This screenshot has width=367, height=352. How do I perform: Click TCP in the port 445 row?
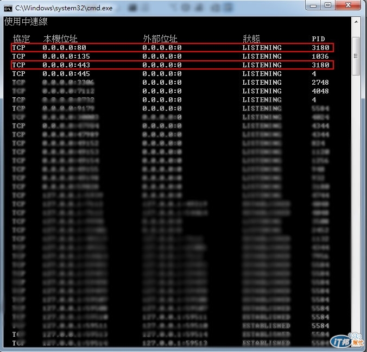click(18, 73)
